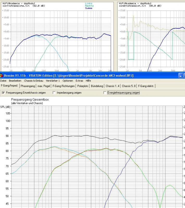Image resolution: width=185 pixels, height=208 pixels.
Task: Select the F-Gang/Imped. tab
Action: click(9, 86)
